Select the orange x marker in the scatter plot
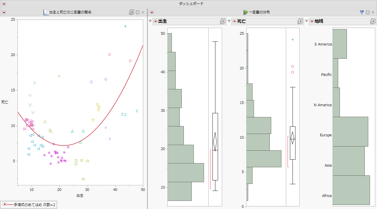 (59, 76)
